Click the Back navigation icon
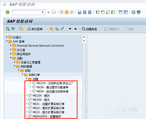Viewport: 146px width, 119px height. click(62, 12)
